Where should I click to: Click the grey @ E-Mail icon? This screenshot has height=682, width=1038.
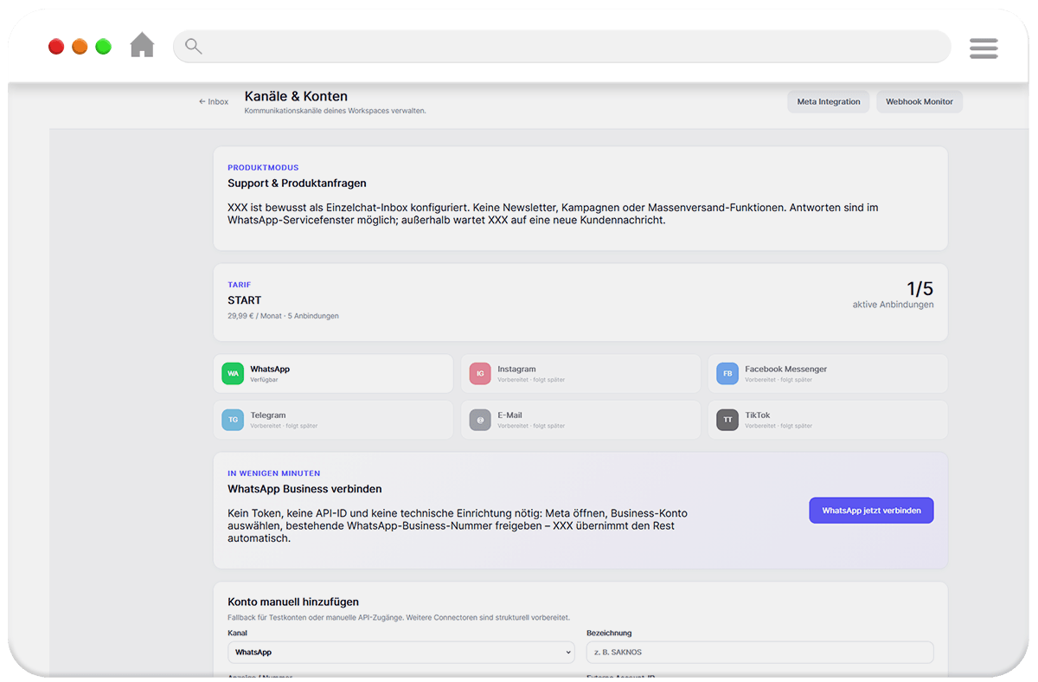480,420
